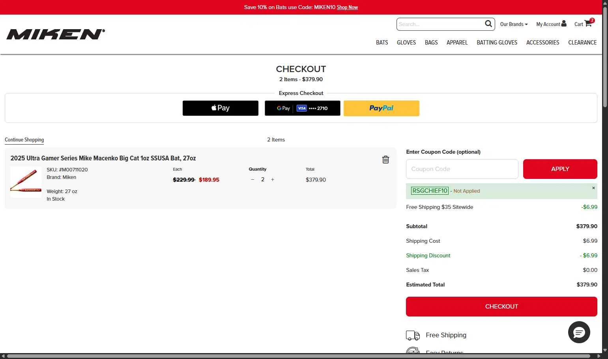Viewport: 608px width, 359px height.
Task: Open the bat product thumbnail
Action: pyautogui.click(x=26, y=182)
